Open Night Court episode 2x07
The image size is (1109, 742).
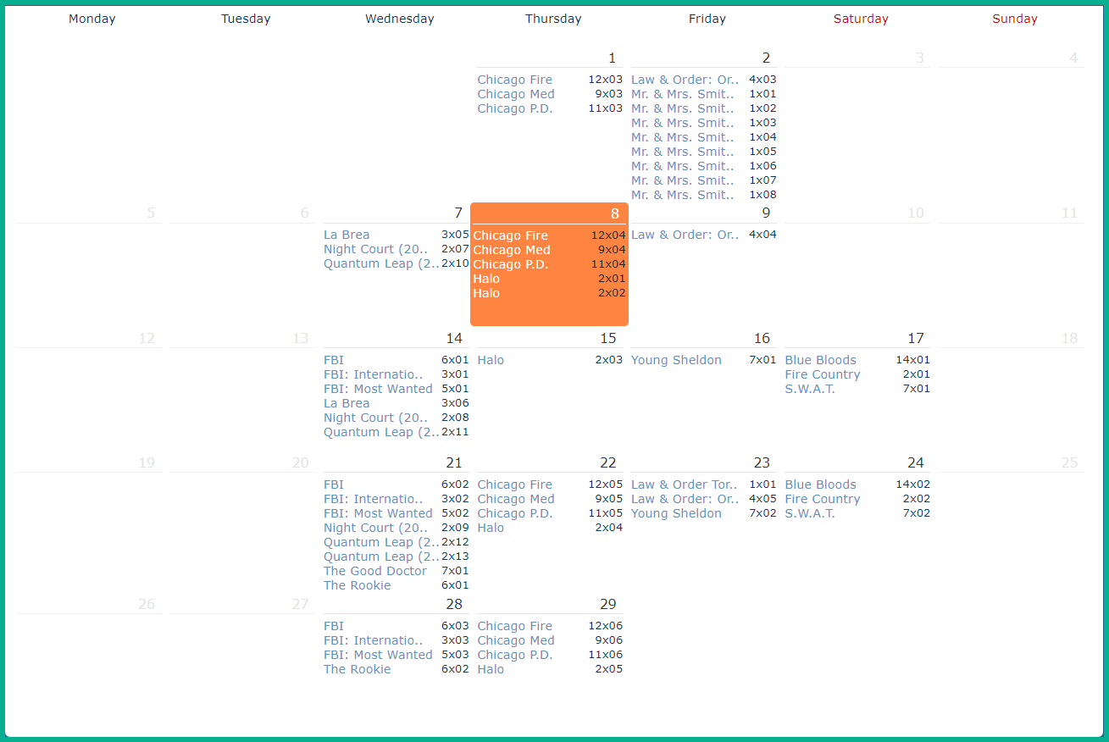point(375,249)
